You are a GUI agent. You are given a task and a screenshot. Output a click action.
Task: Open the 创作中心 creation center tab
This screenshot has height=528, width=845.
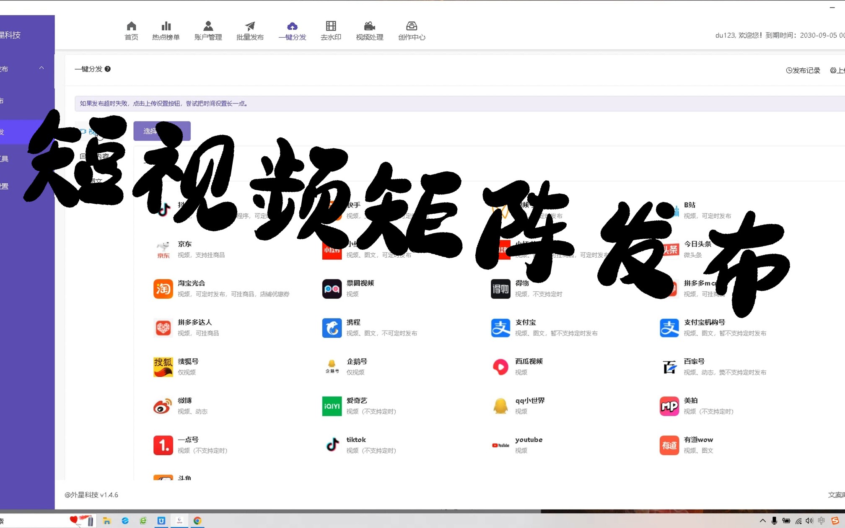coord(412,31)
